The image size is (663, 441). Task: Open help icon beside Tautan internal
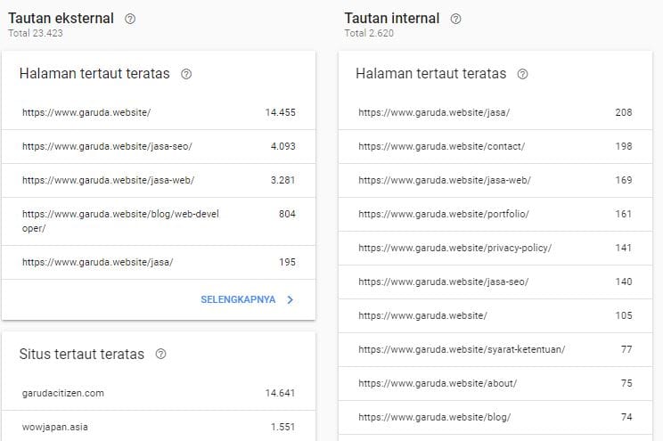tap(456, 19)
